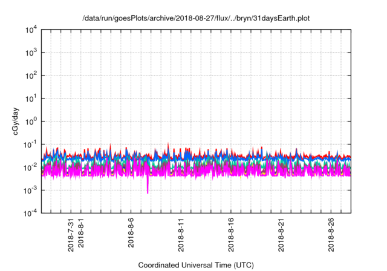387x271 pixels.
Task: Select the 2018-8-6 date tick label
Action: pyautogui.click(x=131, y=233)
